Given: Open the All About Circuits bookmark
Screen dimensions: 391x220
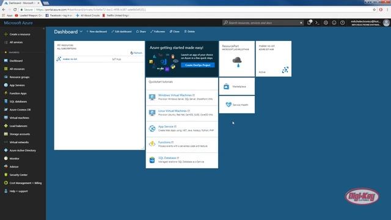Looking at the screenshot, I should point(88,15).
